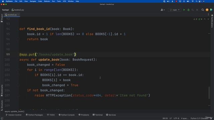
Task: Open the code-with-me user icon dropdown
Action: click(163, 10)
